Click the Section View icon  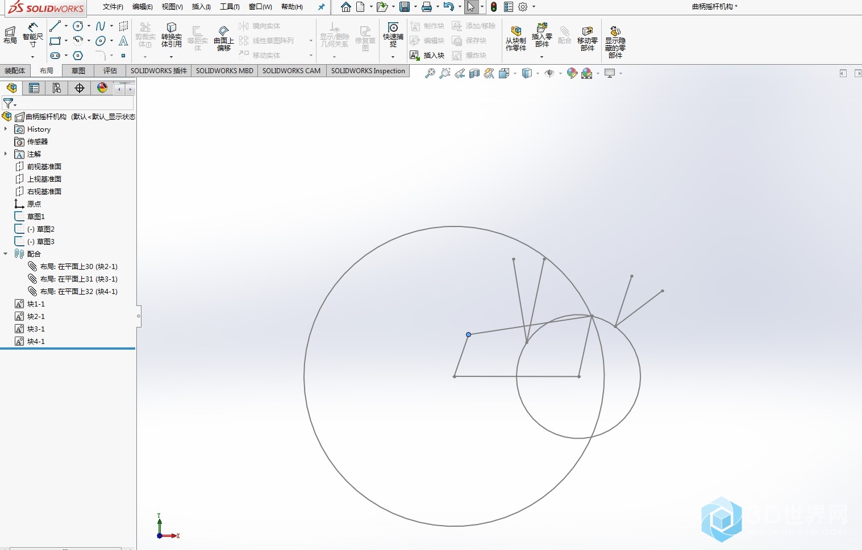pos(474,73)
